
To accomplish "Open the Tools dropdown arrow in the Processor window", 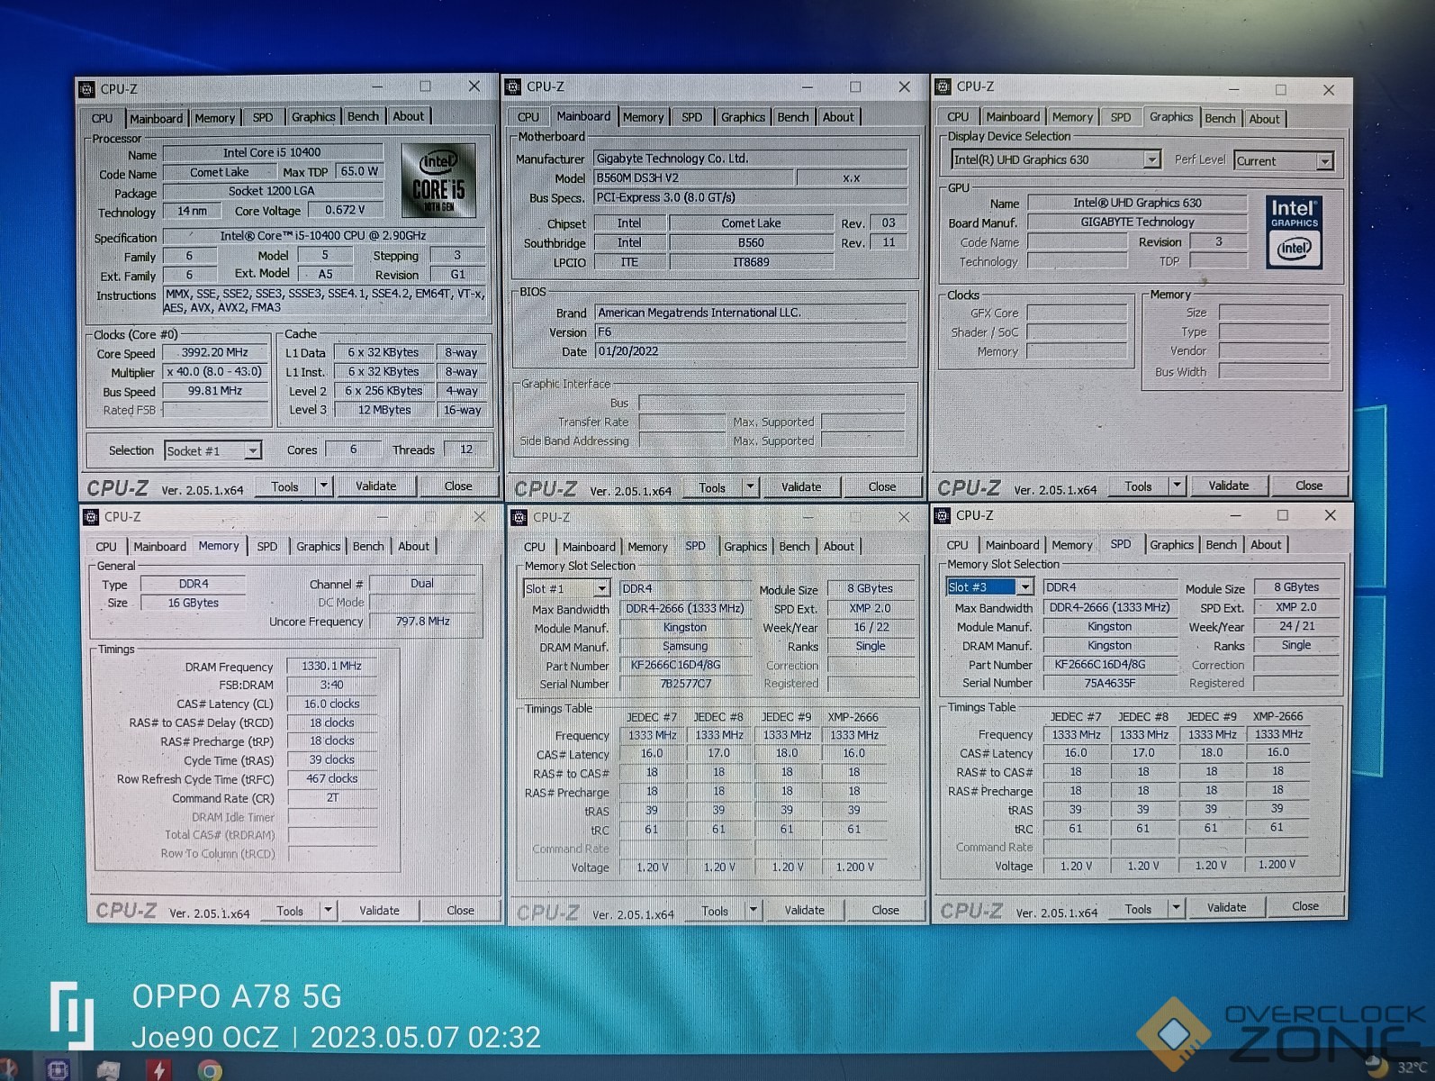I will 324,486.
